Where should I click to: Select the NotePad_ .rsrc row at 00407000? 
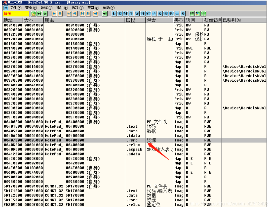click(135, 140)
